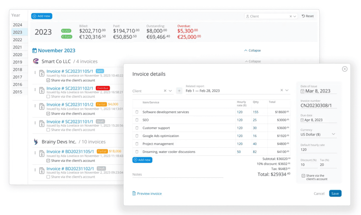361x215 pixels.
Task: Uncheck Share via client's account for SC20231101/2
Action: (x=48, y=114)
